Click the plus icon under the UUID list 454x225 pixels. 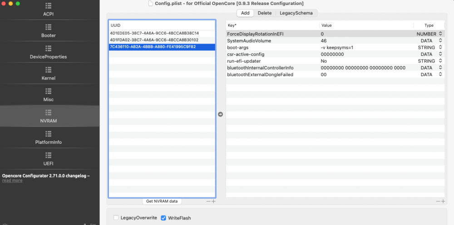[x=213, y=201]
